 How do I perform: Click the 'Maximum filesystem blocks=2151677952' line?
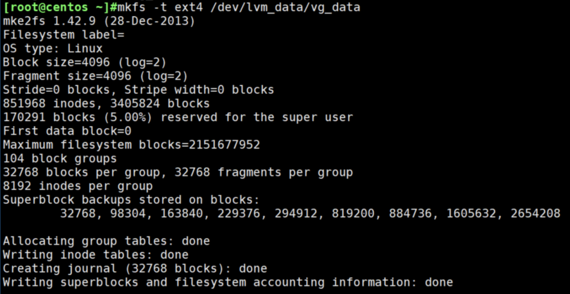[131, 145]
